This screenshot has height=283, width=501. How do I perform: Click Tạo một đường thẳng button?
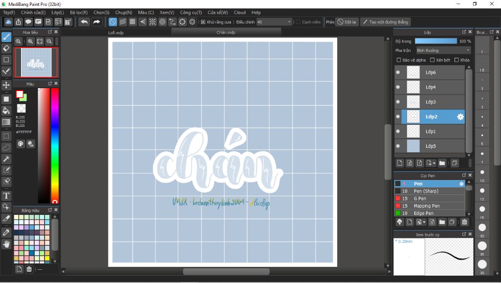pyautogui.click(x=386, y=22)
